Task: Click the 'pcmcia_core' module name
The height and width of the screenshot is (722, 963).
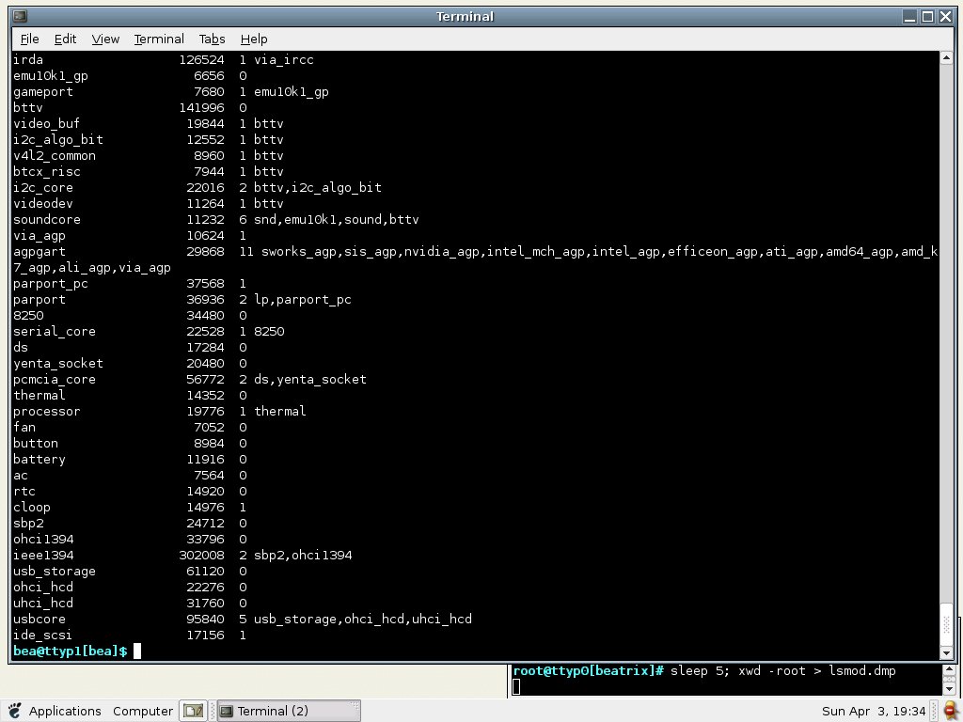Action: click(54, 380)
